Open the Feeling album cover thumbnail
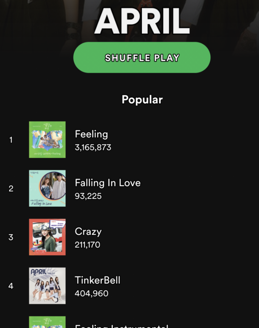This screenshot has height=328, width=259. [x=47, y=139]
